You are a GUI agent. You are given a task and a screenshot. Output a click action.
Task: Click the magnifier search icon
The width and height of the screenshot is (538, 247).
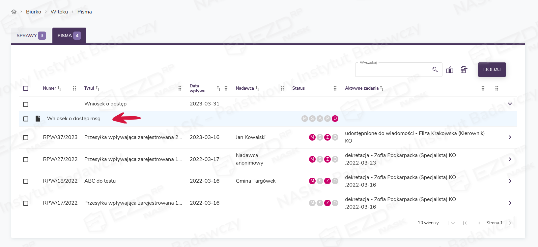(x=435, y=70)
